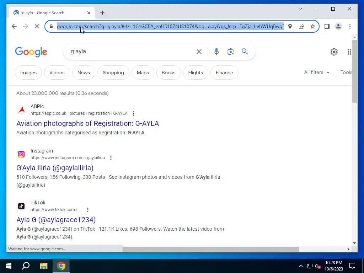
Task: Open ABPic result favicon
Action: coord(22,110)
